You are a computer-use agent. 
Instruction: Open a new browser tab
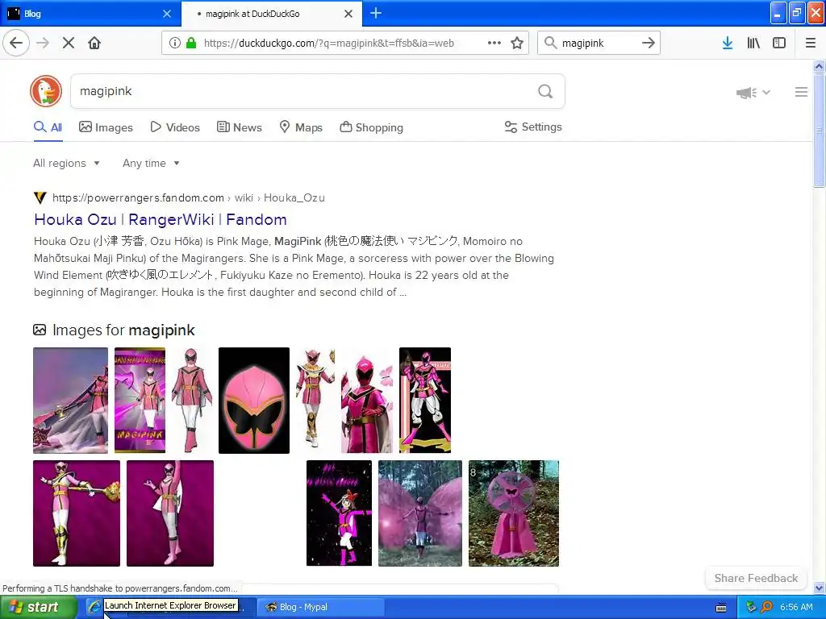click(x=376, y=13)
